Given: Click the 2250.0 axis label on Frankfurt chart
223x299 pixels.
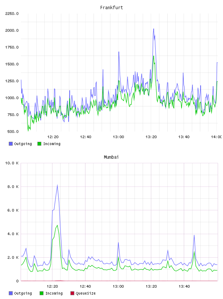Looking at the screenshot, I should coord(12,14).
